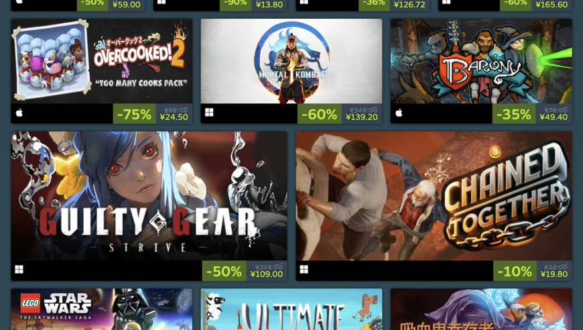
Task: Open the Overcooked! 2 Too Many Cooks Pack capsule
Action: (x=101, y=61)
